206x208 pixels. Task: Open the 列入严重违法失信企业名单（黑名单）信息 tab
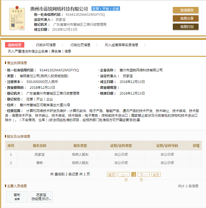[40, 51]
